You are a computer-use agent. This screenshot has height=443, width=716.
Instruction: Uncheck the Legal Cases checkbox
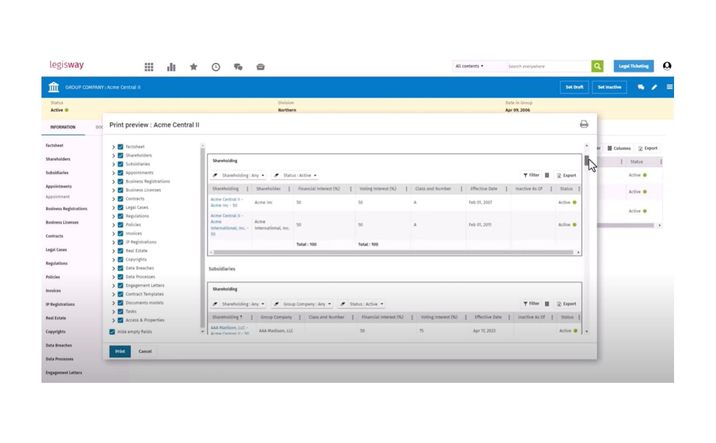pos(120,208)
